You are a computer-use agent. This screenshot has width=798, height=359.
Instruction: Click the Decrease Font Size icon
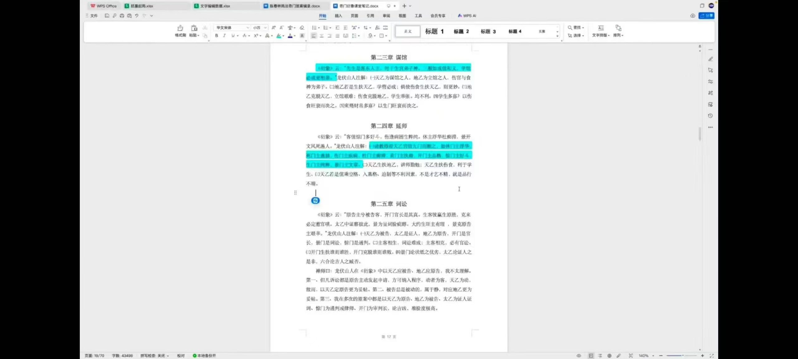point(281,28)
